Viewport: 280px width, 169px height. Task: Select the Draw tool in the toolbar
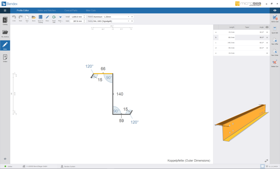47,17
